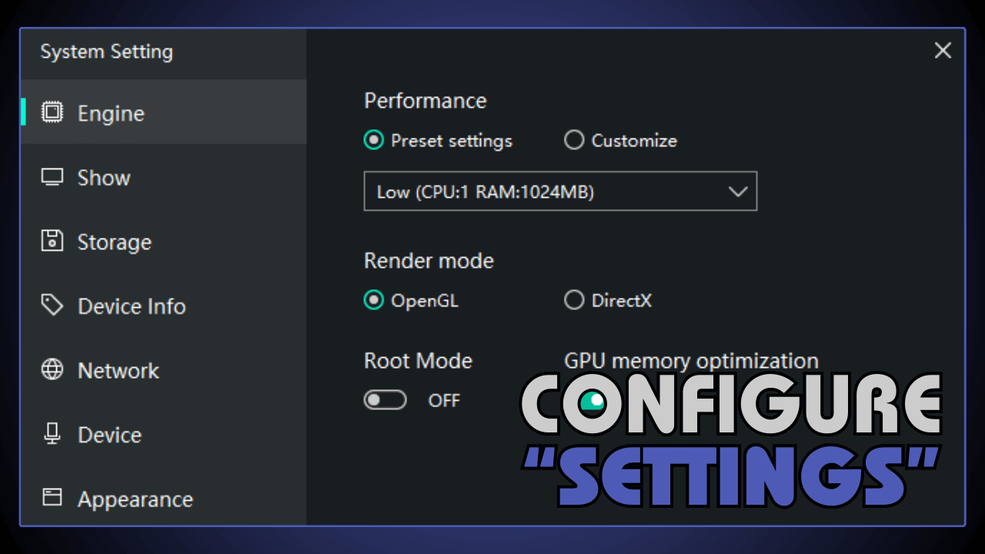This screenshot has width=985, height=554.
Task: Toggle GPU memory optimization off
Action: coord(593,400)
